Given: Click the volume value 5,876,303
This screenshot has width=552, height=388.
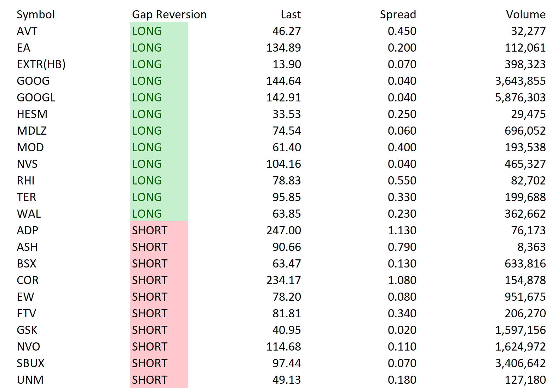Looking at the screenshot, I should pos(520,98).
